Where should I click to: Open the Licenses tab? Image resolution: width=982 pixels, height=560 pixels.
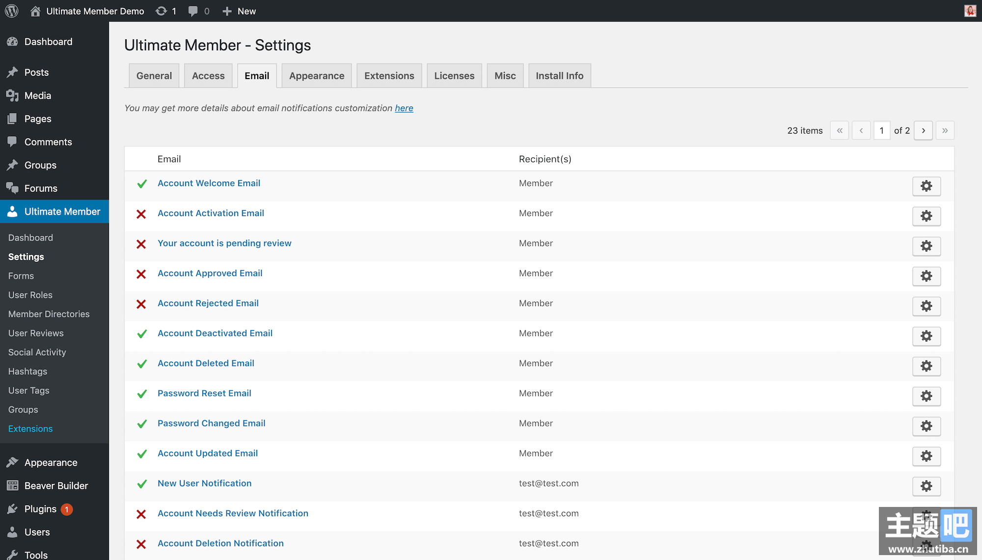coord(454,76)
